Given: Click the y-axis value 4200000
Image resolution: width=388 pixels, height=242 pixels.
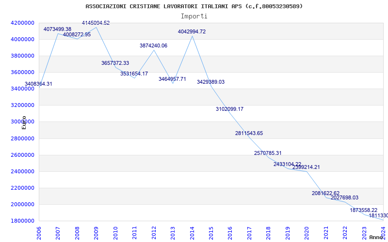Looking at the screenshot, I should [x=22, y=23].
